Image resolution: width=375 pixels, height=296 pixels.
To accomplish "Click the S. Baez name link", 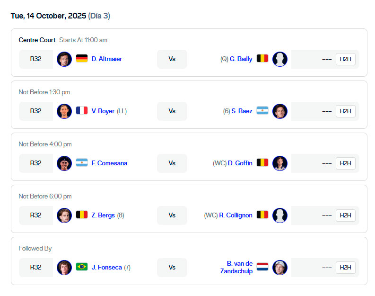I will [242, 111].
